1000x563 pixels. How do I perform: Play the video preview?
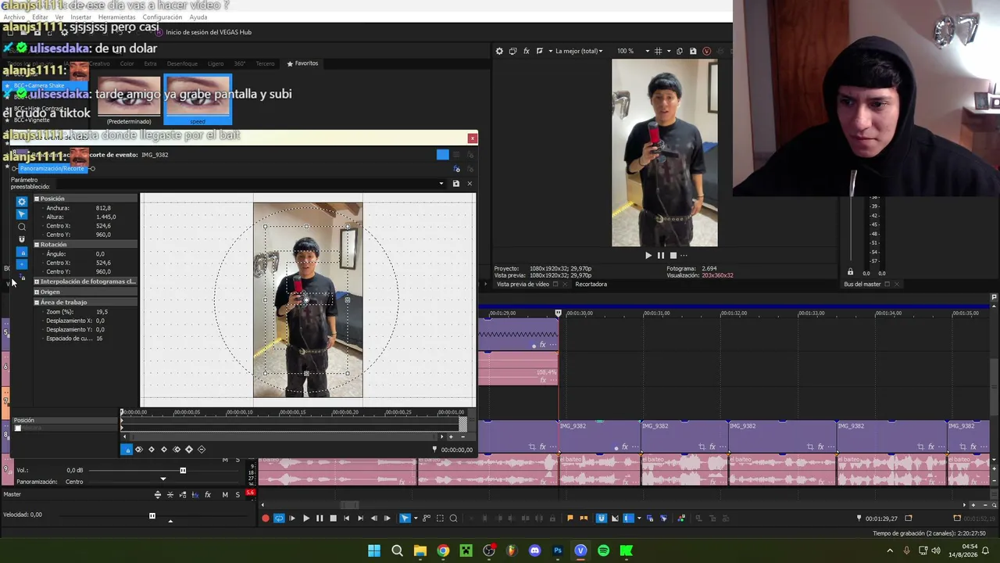click(648, 255)
